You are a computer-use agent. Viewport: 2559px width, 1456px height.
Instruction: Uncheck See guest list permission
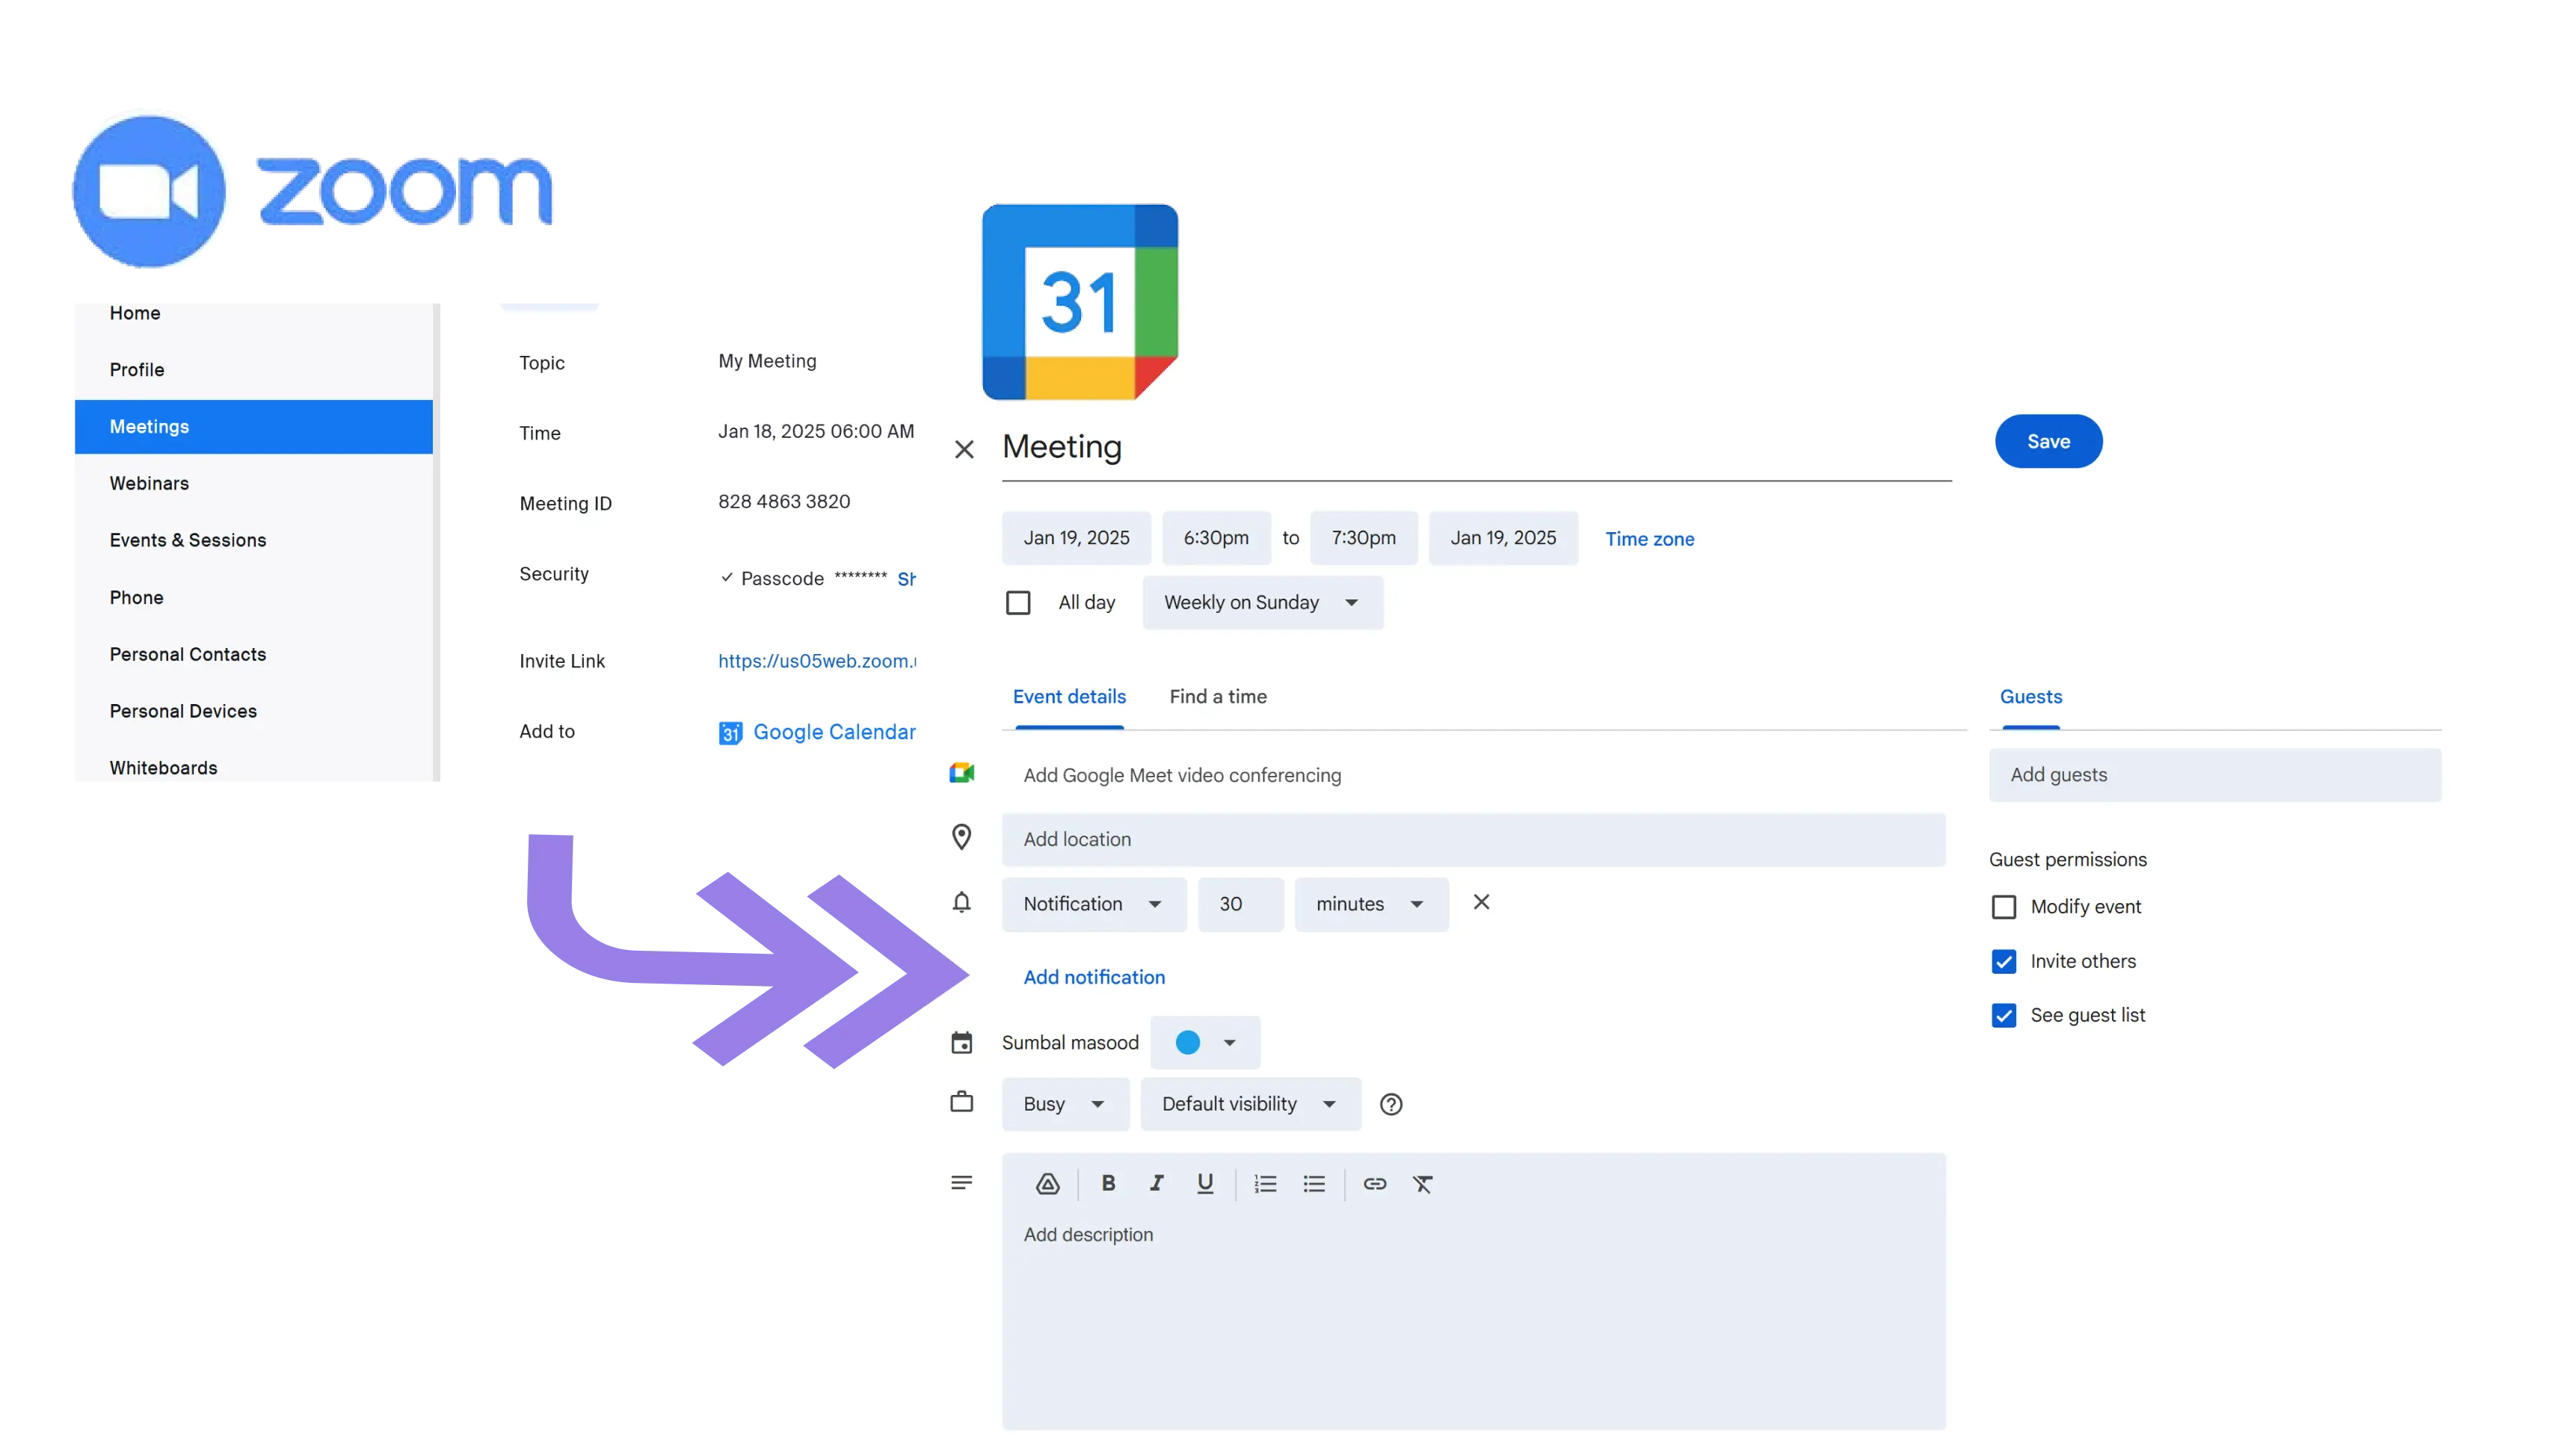click(2003, 1015)
